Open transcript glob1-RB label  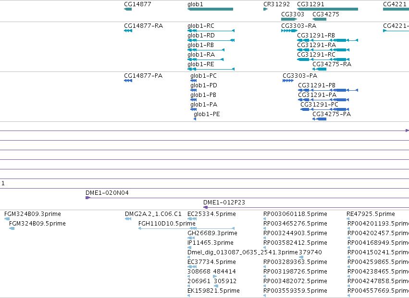coord(200,45)
